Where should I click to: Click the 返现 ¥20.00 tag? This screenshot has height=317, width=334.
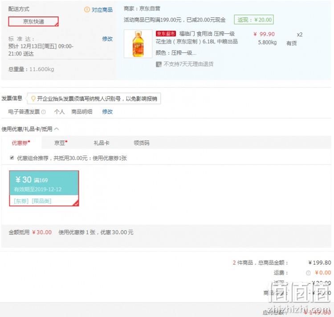pos(254,20)
